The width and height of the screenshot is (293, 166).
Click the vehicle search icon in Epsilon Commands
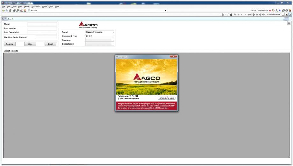click(283, 11)
